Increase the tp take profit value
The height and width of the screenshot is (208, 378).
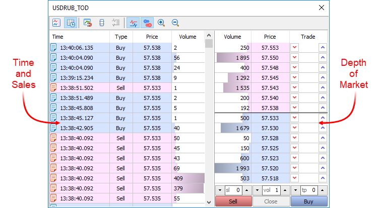(323, 190)
